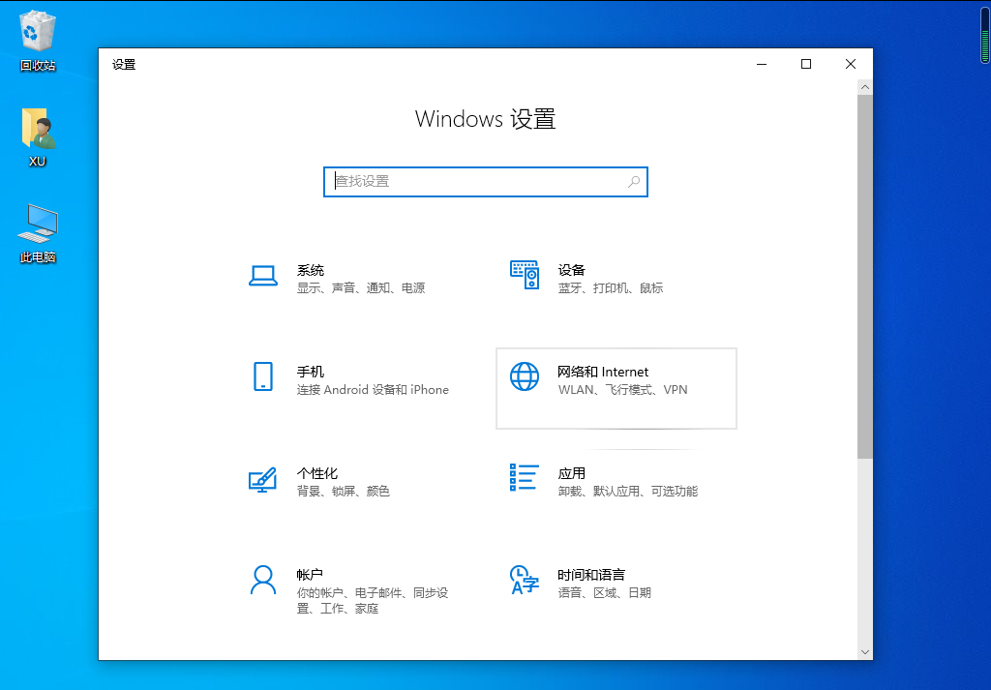Open 网络和 Internet via the globe icon

point(524,377)
